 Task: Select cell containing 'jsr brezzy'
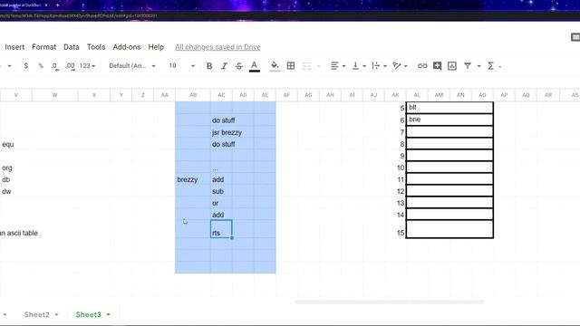[x=221, y=132]
